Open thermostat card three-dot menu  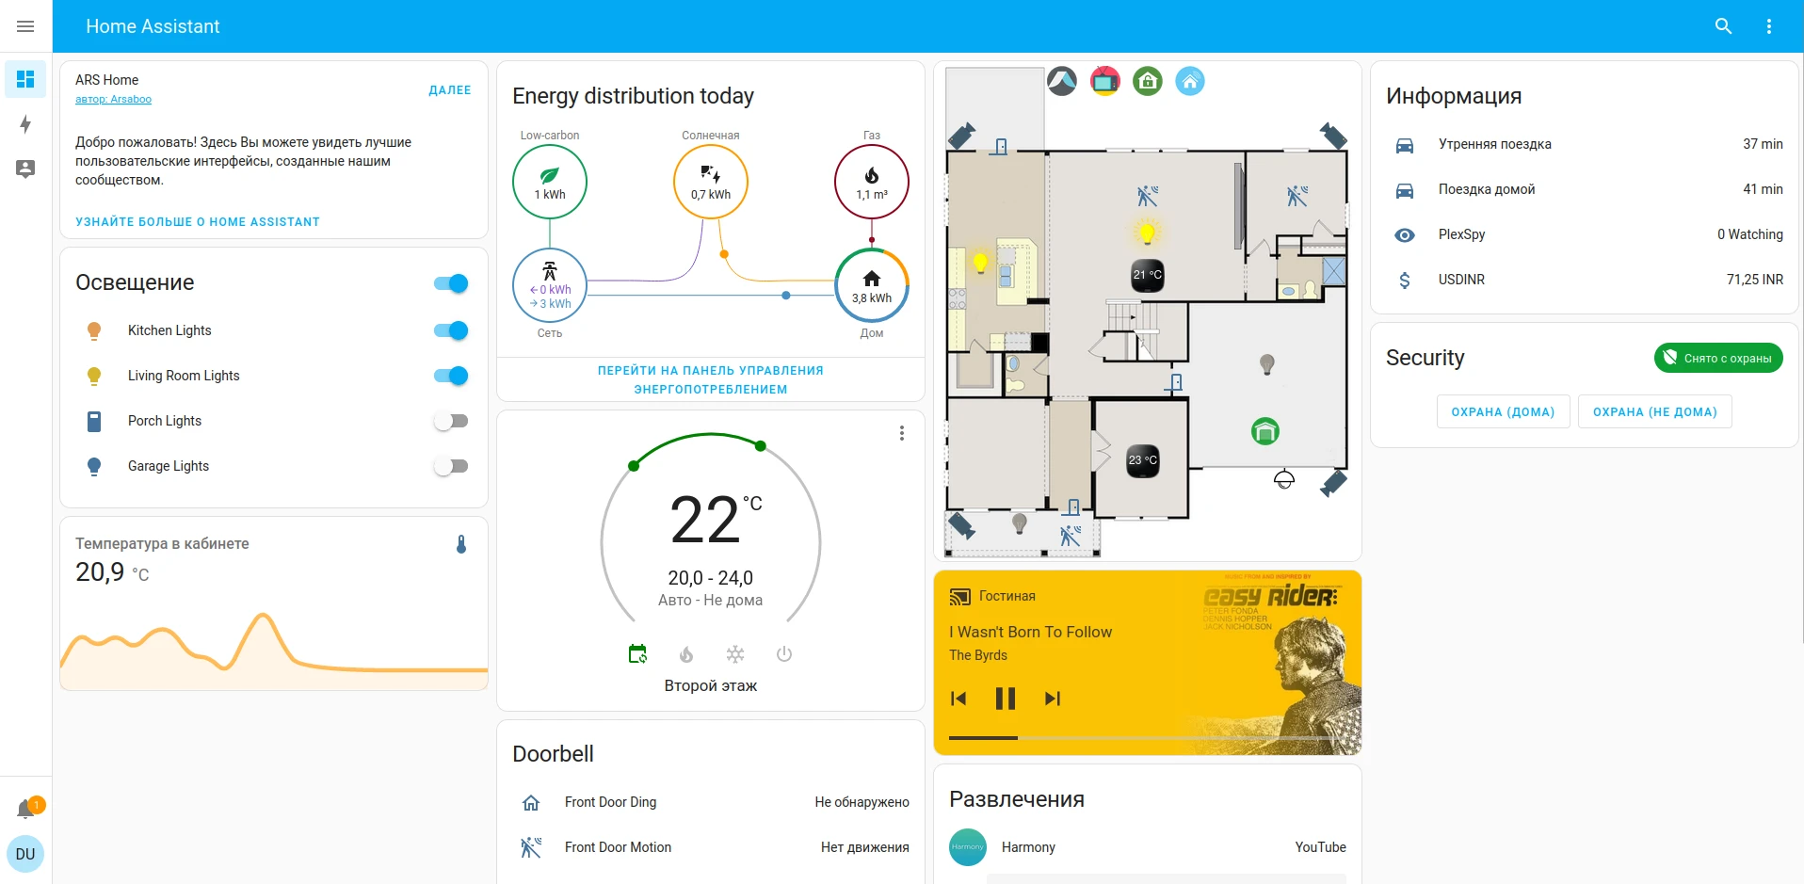(x=901, y=433)
